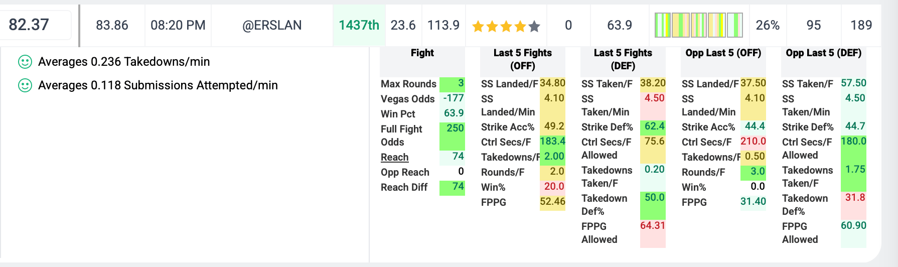The image size is (898, 267).
Task: Click the green 1437th rank cell
Action: [359, 25]
